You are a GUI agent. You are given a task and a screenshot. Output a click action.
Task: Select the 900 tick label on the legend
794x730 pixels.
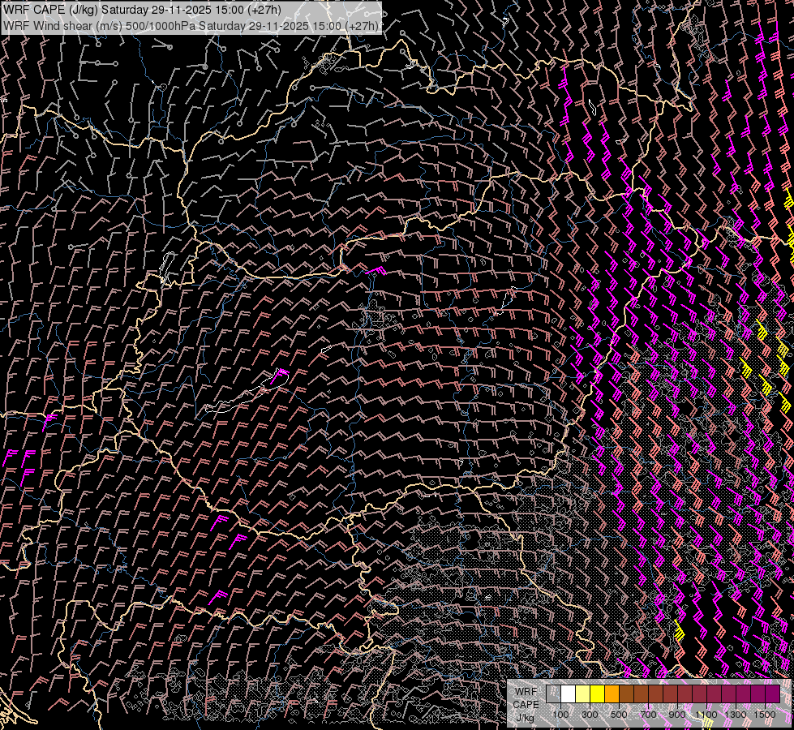pos(677,715)
